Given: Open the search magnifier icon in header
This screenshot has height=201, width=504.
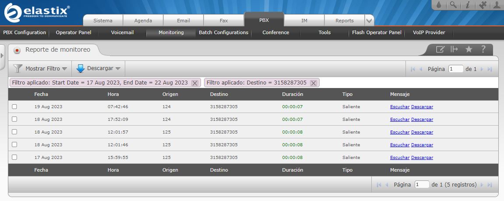Looking at the screenshot, I should pos(454,5).
